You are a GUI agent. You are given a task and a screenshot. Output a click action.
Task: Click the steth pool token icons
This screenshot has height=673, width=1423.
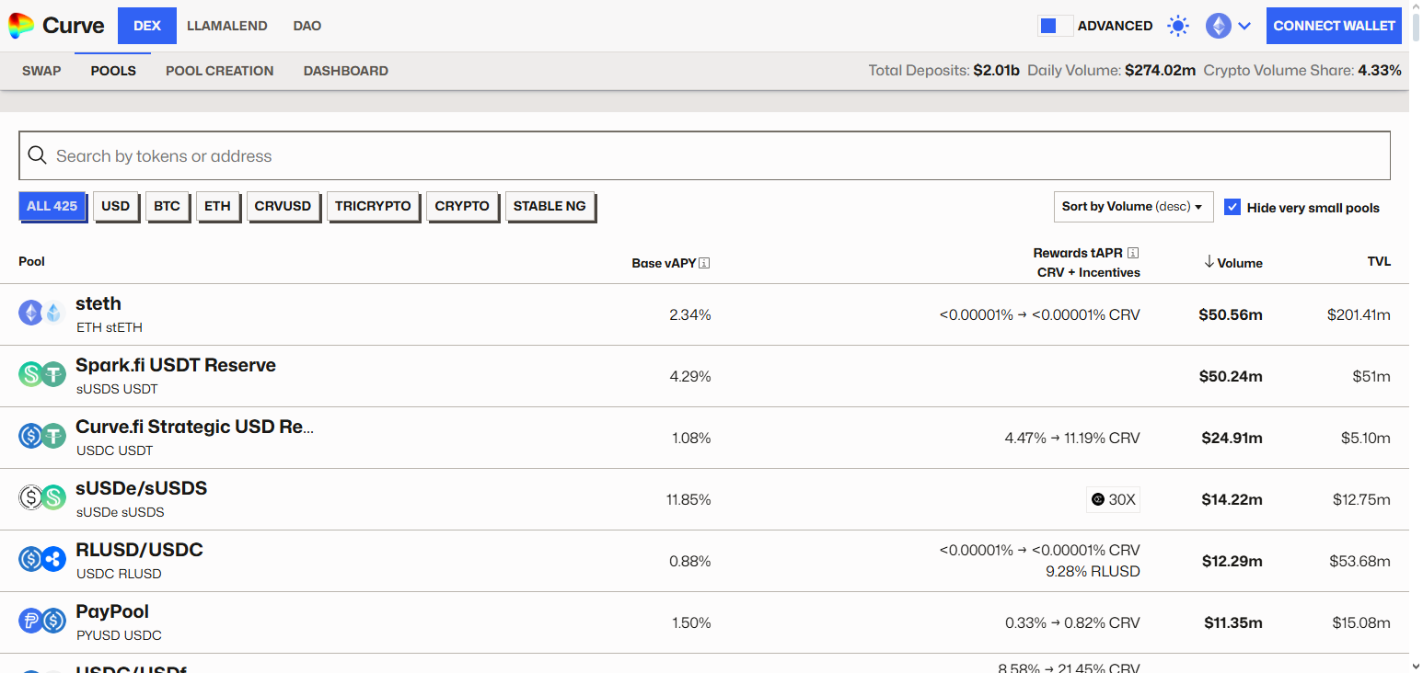[x=42, y=314]
